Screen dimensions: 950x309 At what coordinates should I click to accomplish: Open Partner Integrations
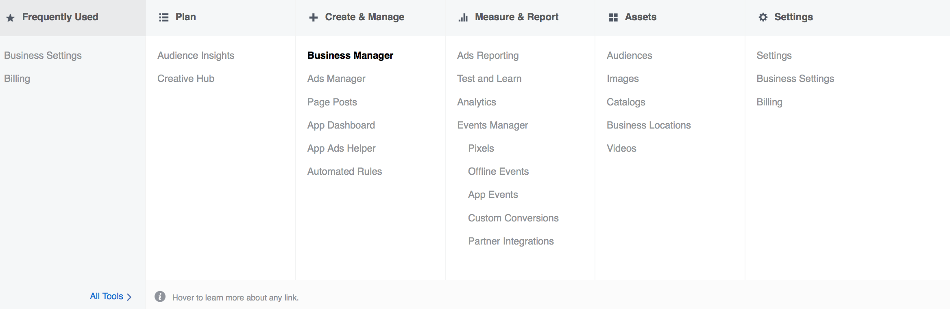pos(511,241)
